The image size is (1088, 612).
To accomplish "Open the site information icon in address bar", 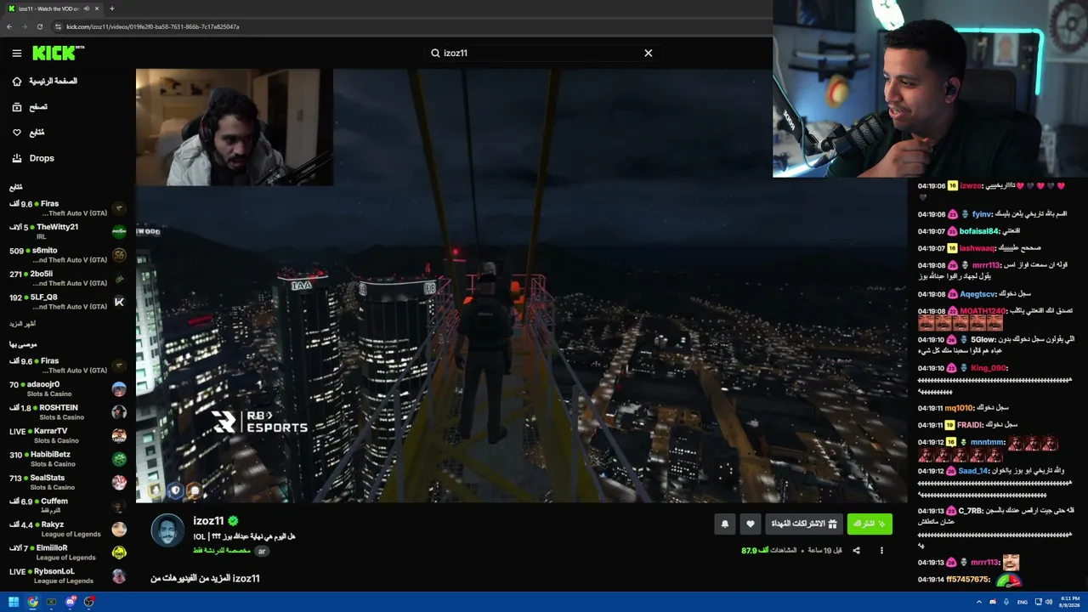I will [x=58, y=26].
